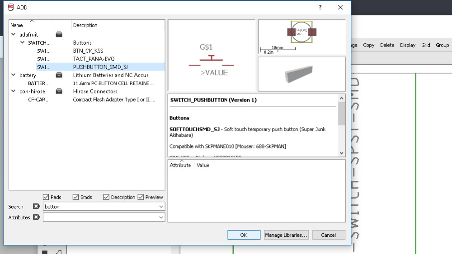
Task: Click the Value column header
Action: point(203,165)
